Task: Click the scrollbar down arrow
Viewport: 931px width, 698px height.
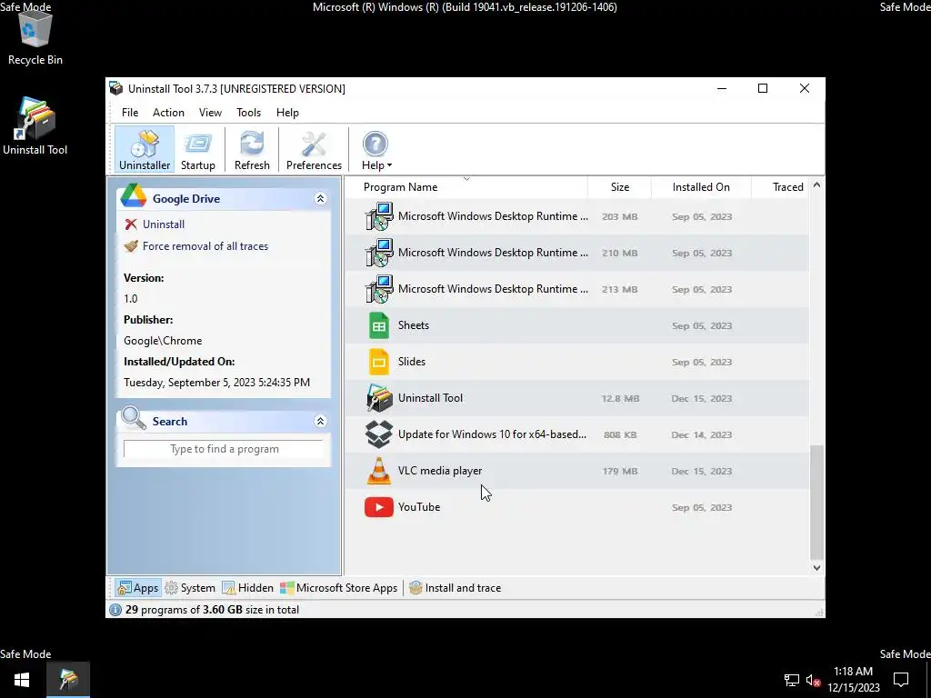Action: pos(817,567)
